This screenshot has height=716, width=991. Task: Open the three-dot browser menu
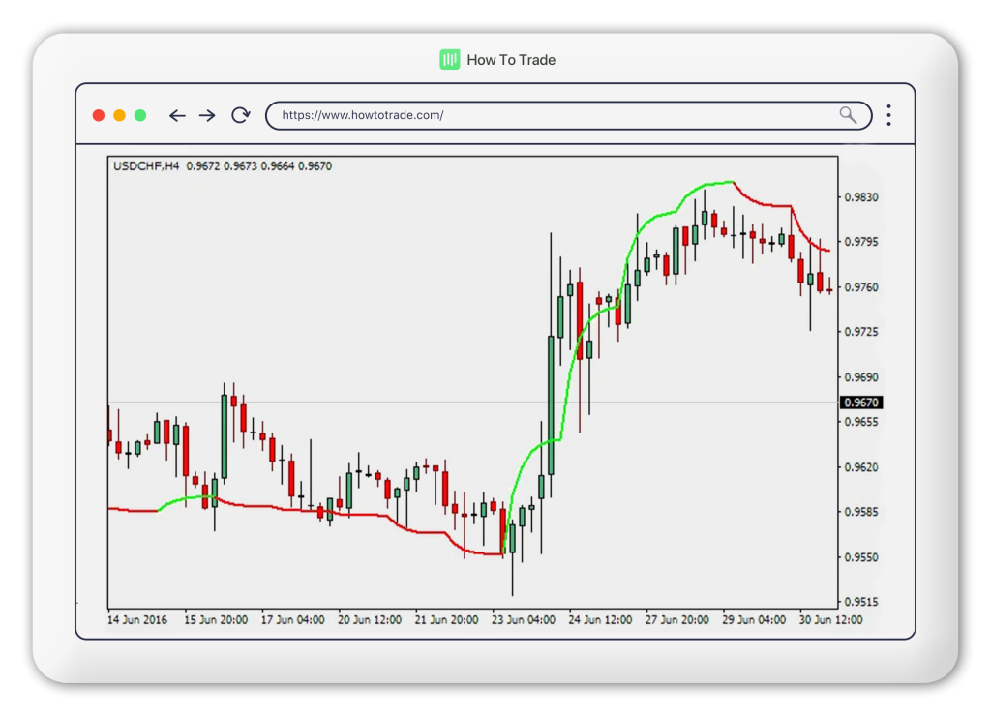[888, 115]
